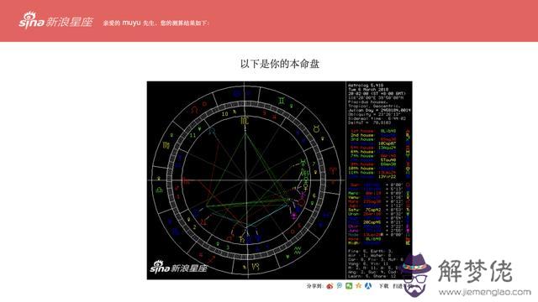Click the 下载 download link
The image size is (538, 302).
click(x=383, y=286)
